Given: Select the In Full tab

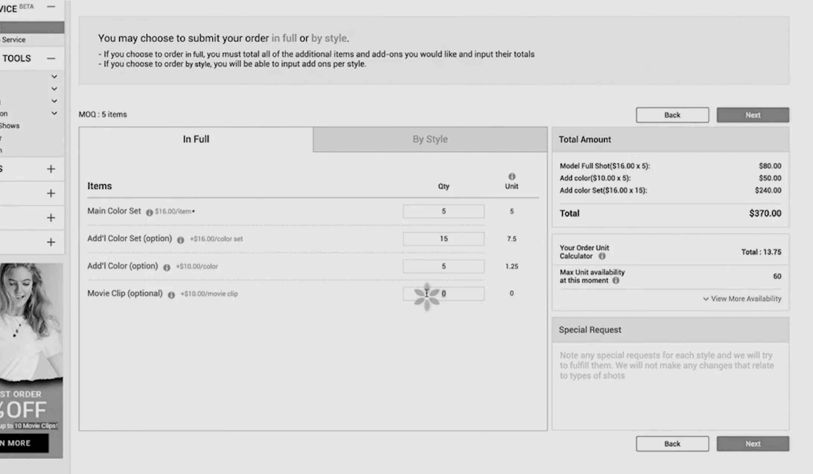Looking at the screenshot, I should tap(196, 139).
